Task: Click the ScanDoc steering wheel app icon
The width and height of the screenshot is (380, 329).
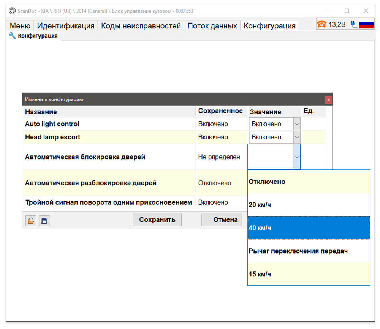Action: [x=12, y=11]
